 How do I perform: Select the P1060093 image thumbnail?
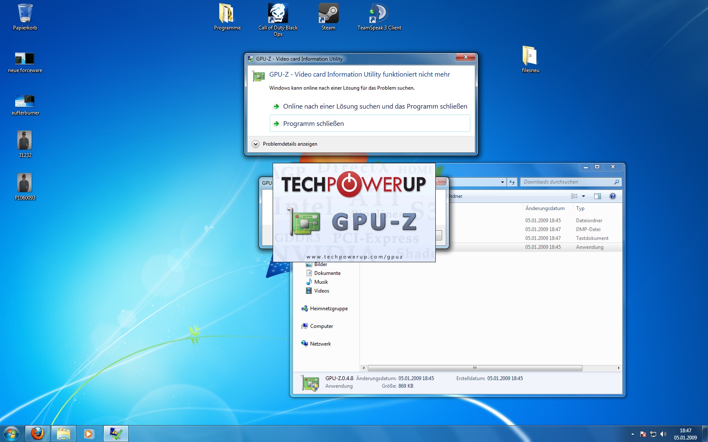pyautogui.click(x=25, y=187)
